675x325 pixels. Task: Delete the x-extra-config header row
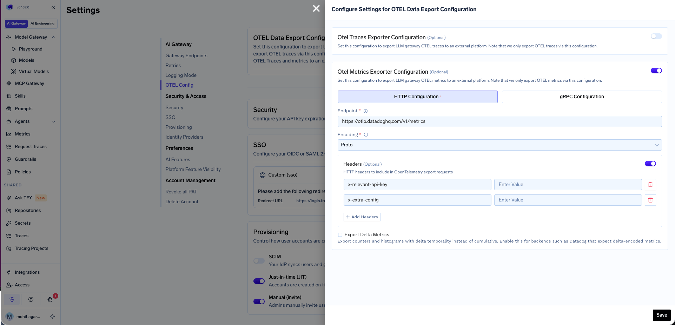(x=650, y=200)
